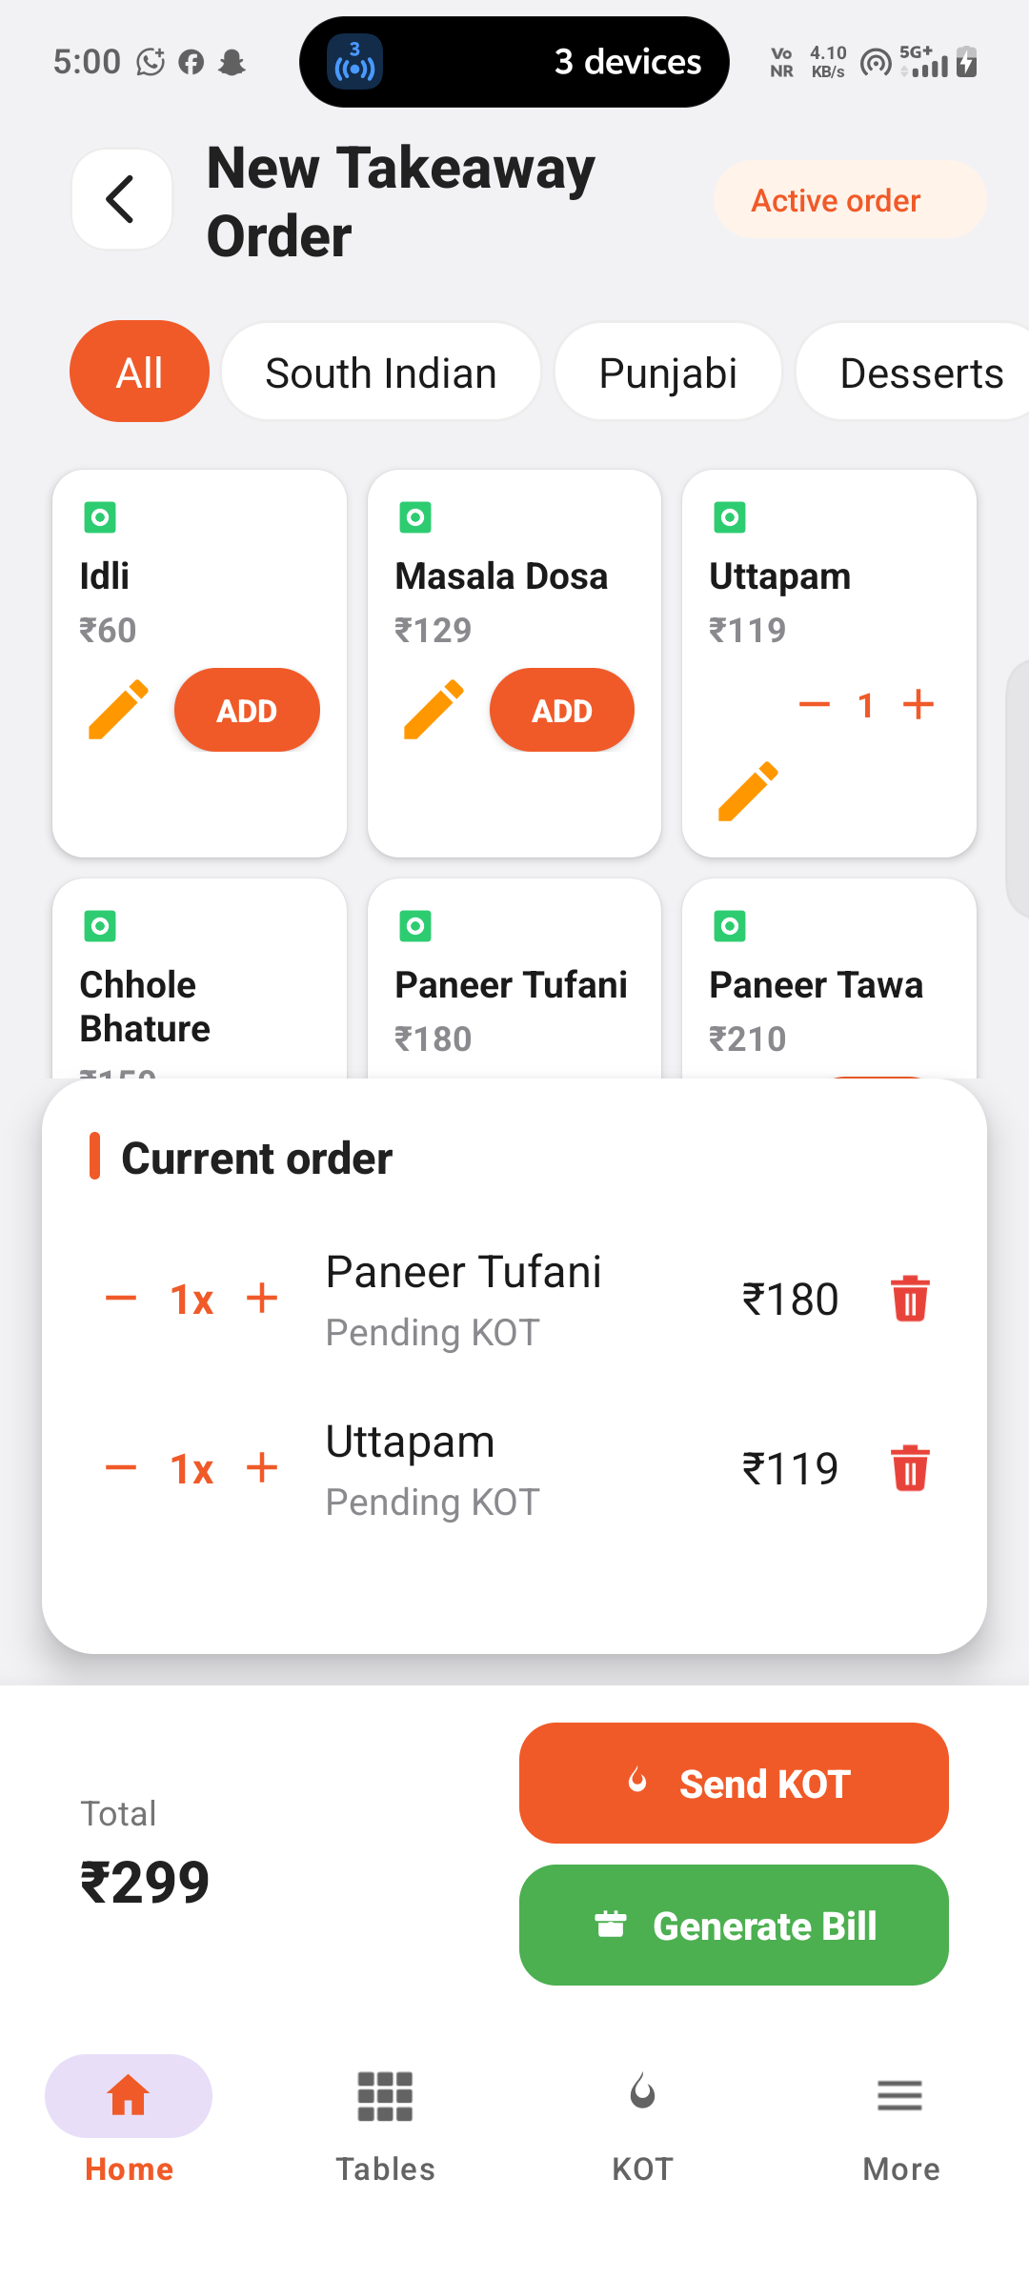Select the Punjabi category filter
Image resolution: width=1029 pixels, height=2279 pixels.
click(668, 373)
